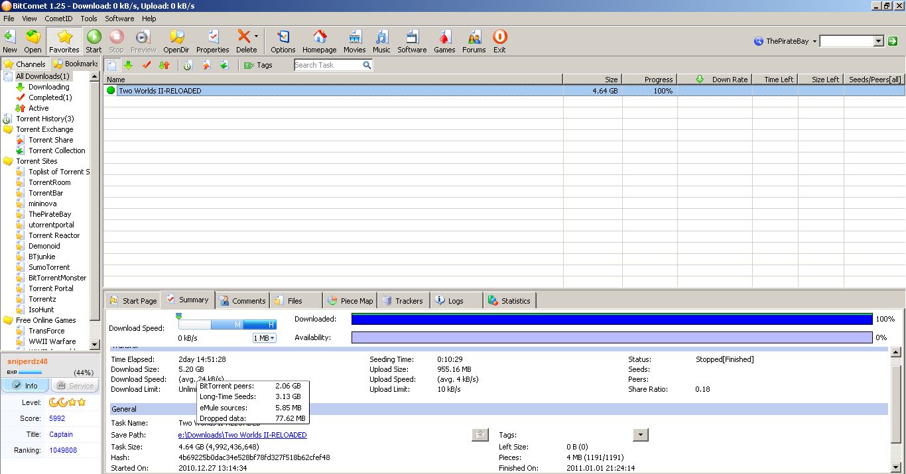The width and height of the screenshot is (906, 474).
Task: Switch to the Bookmarks tab
Action: (75, 64)
